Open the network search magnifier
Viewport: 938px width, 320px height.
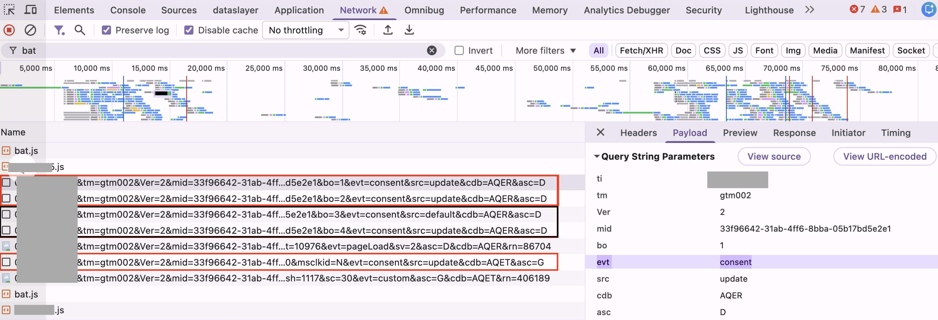tap(80, 30)
